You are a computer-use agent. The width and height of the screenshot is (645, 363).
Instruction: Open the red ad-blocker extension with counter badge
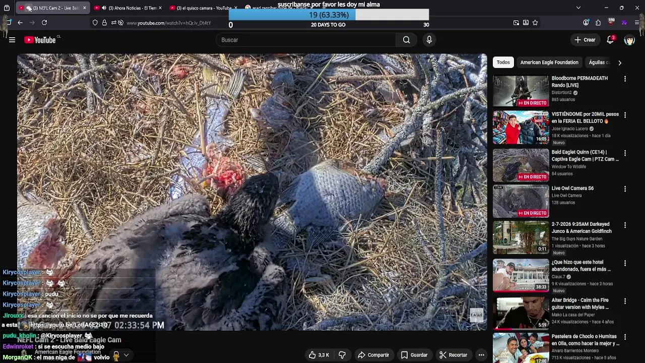(x=611, y=22)
